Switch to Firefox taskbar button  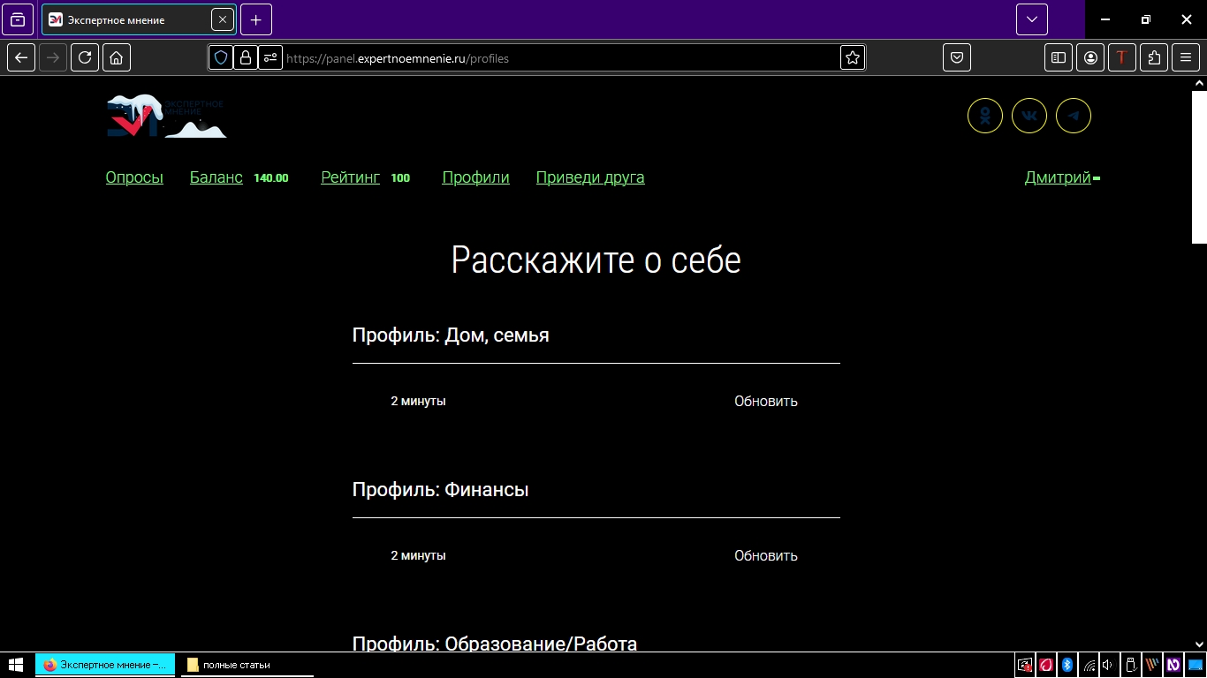105,665
